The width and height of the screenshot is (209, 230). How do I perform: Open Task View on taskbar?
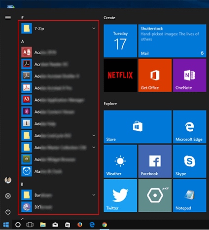[30, 225]
